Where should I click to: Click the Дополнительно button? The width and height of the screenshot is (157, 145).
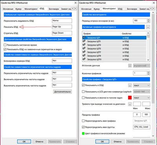[x=62, y=92]
